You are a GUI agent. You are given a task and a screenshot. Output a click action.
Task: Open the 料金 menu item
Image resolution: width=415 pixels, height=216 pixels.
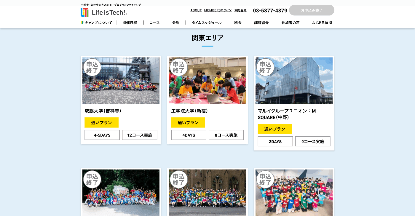point(238,23)
